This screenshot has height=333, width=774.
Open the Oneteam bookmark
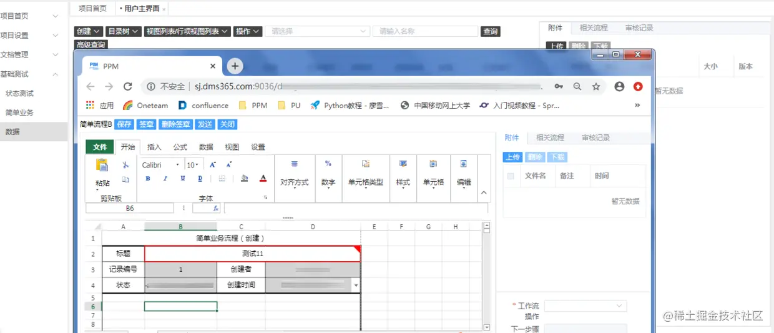click(x=145, y=106)
